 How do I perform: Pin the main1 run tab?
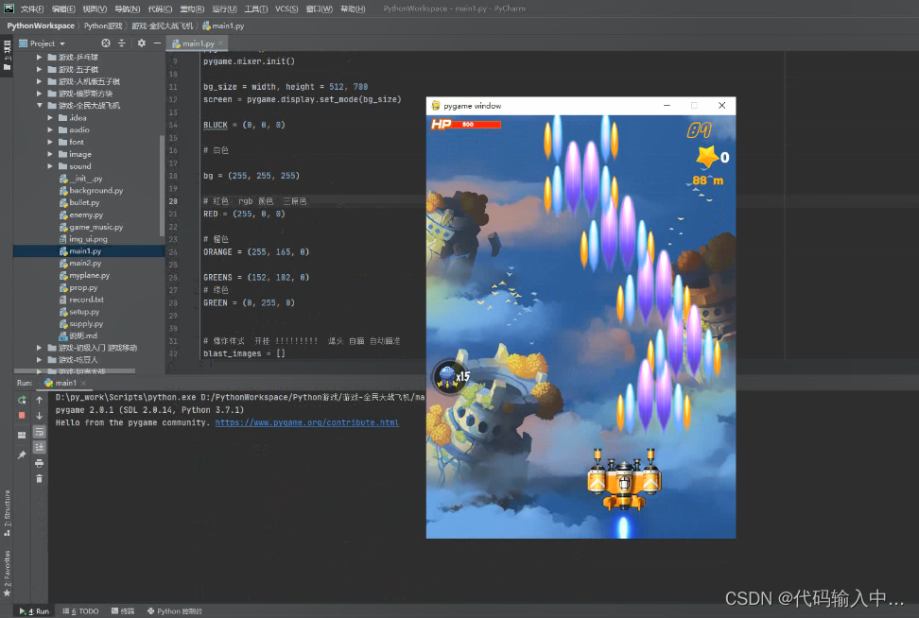[22, 455]
